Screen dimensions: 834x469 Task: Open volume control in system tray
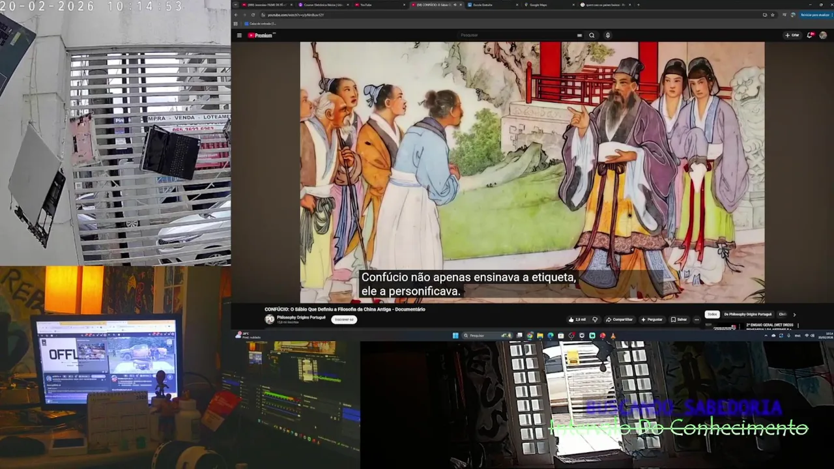tap(813, 335)
